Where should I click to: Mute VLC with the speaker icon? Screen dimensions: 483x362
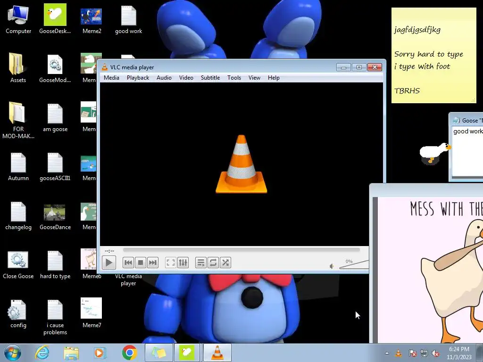332,266
